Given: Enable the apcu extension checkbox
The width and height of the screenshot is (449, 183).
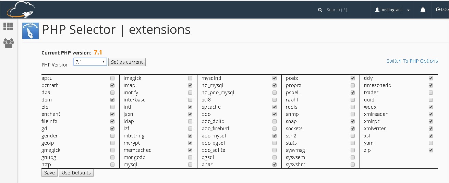Looking at the screenshot, I should point(112,78).
